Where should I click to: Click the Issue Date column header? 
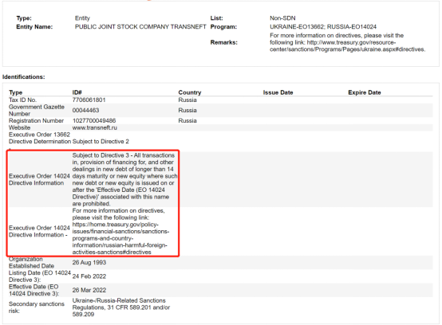(278, 92)
